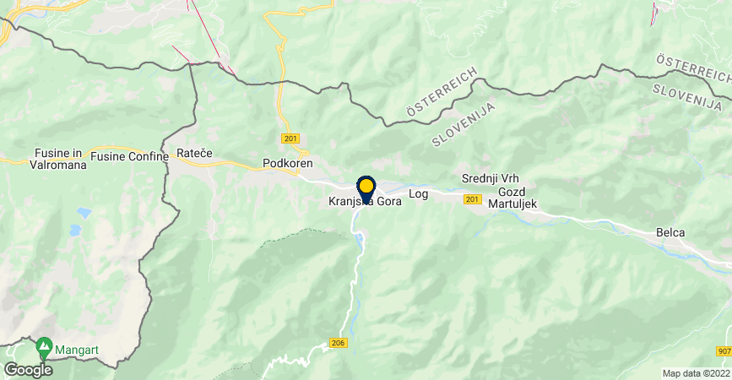Click the central Österreich border label
Viewport: 732px width, 380px height.
tap(442, 91)
